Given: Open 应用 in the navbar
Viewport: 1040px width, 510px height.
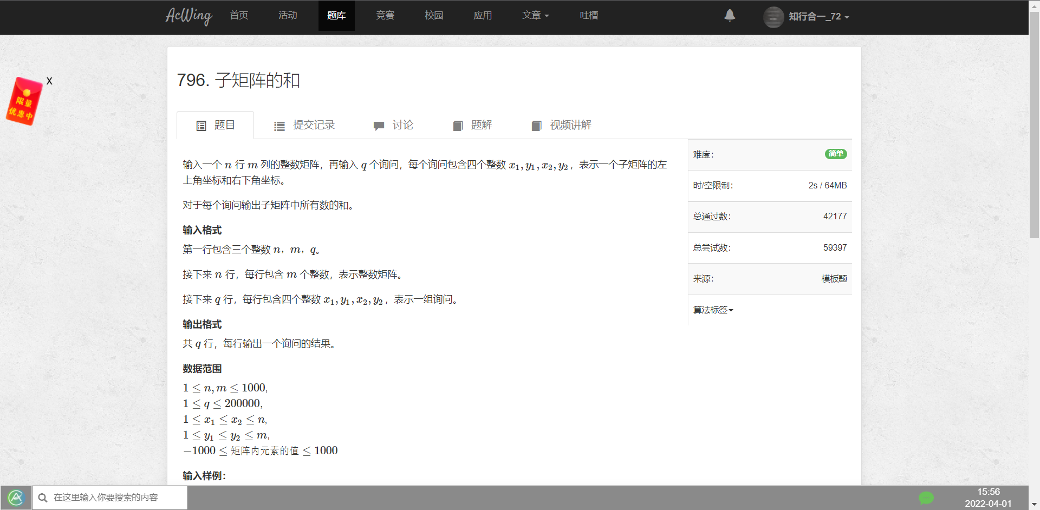Looking at the screenshot, I should [x=483, y=16].
